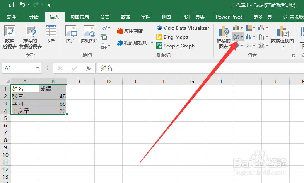Image resolution: width=304 pixels, height=183 pixels.
Task: Switch to the 视图 tab
Action: point(166,17)
